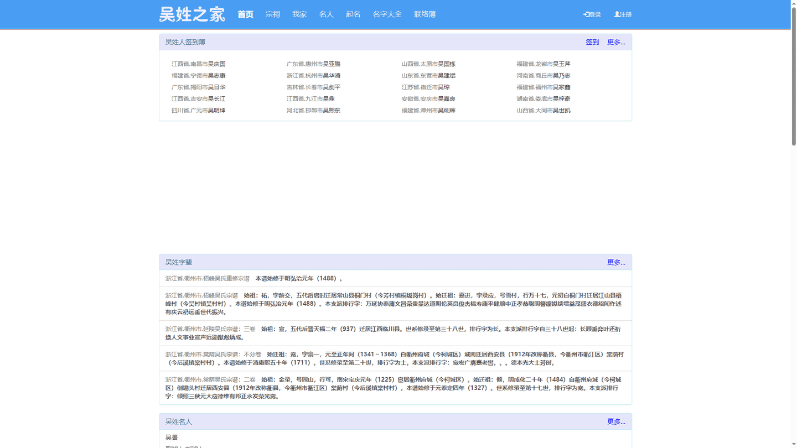797x448 pixels.
Task: Click the scrollbar down arrow
Action: [x=794, y=445]
